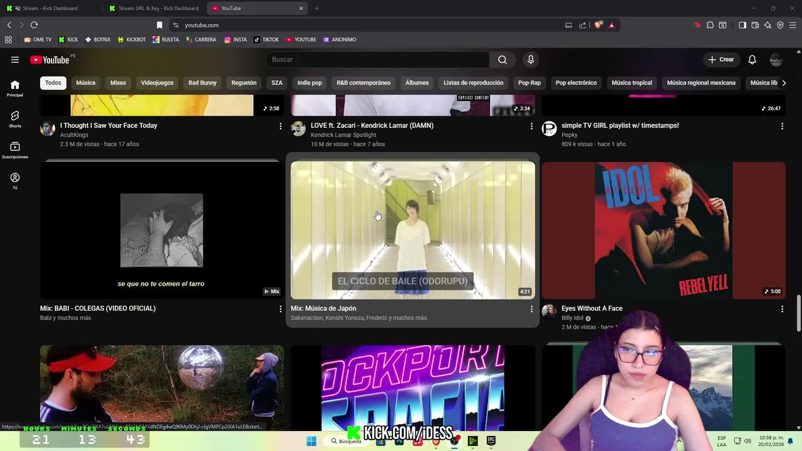Viewport: 802px width, 451px height.
Task: Go back in browser history
Action: point(9,25)
